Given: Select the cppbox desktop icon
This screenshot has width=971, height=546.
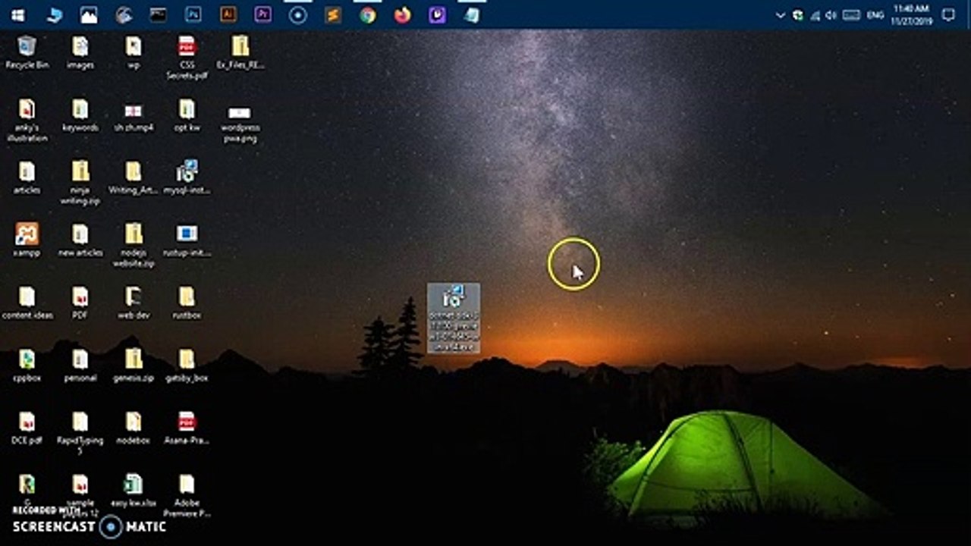Looking at the screenshot, I should point(27,366).
